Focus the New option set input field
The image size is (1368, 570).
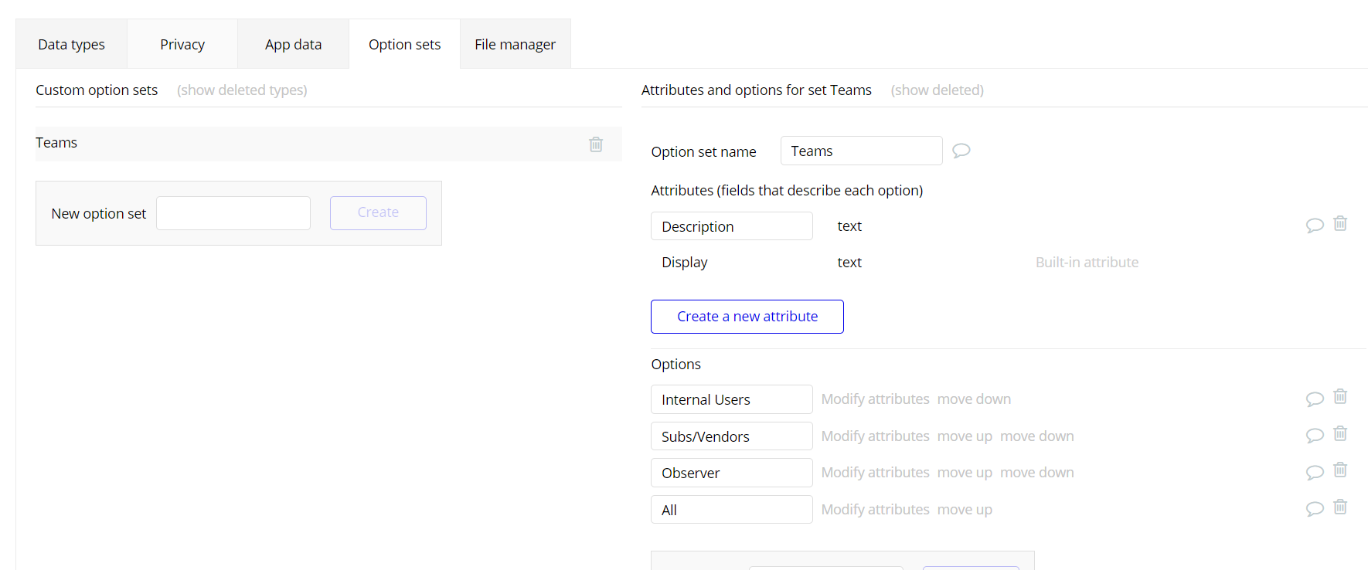[233, 213]
